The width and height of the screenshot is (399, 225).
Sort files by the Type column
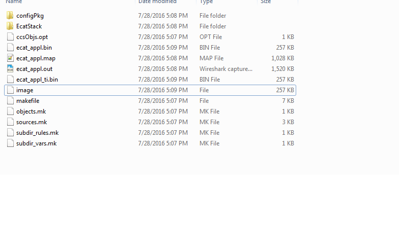click(x=206, y=2)
